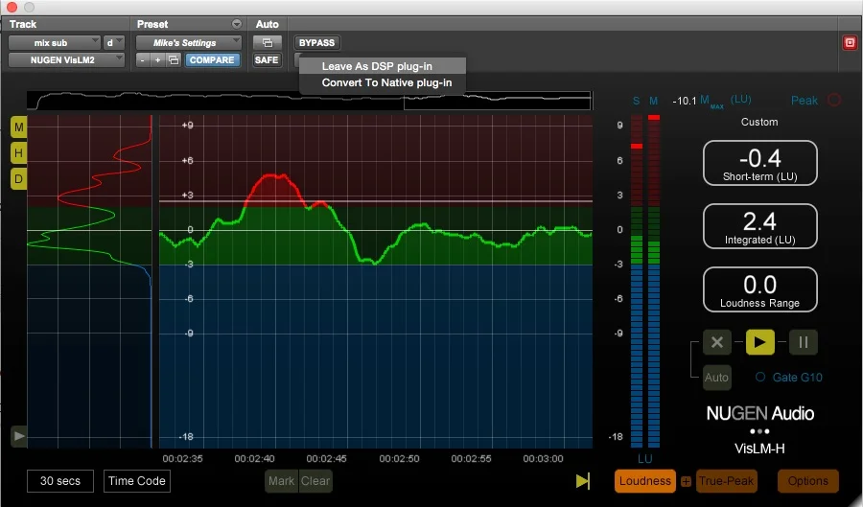Image resolution: width=863 pixels, height=507 pixels.
Task: Click the plus link icon beside Loudness
Action: [686, 481]
